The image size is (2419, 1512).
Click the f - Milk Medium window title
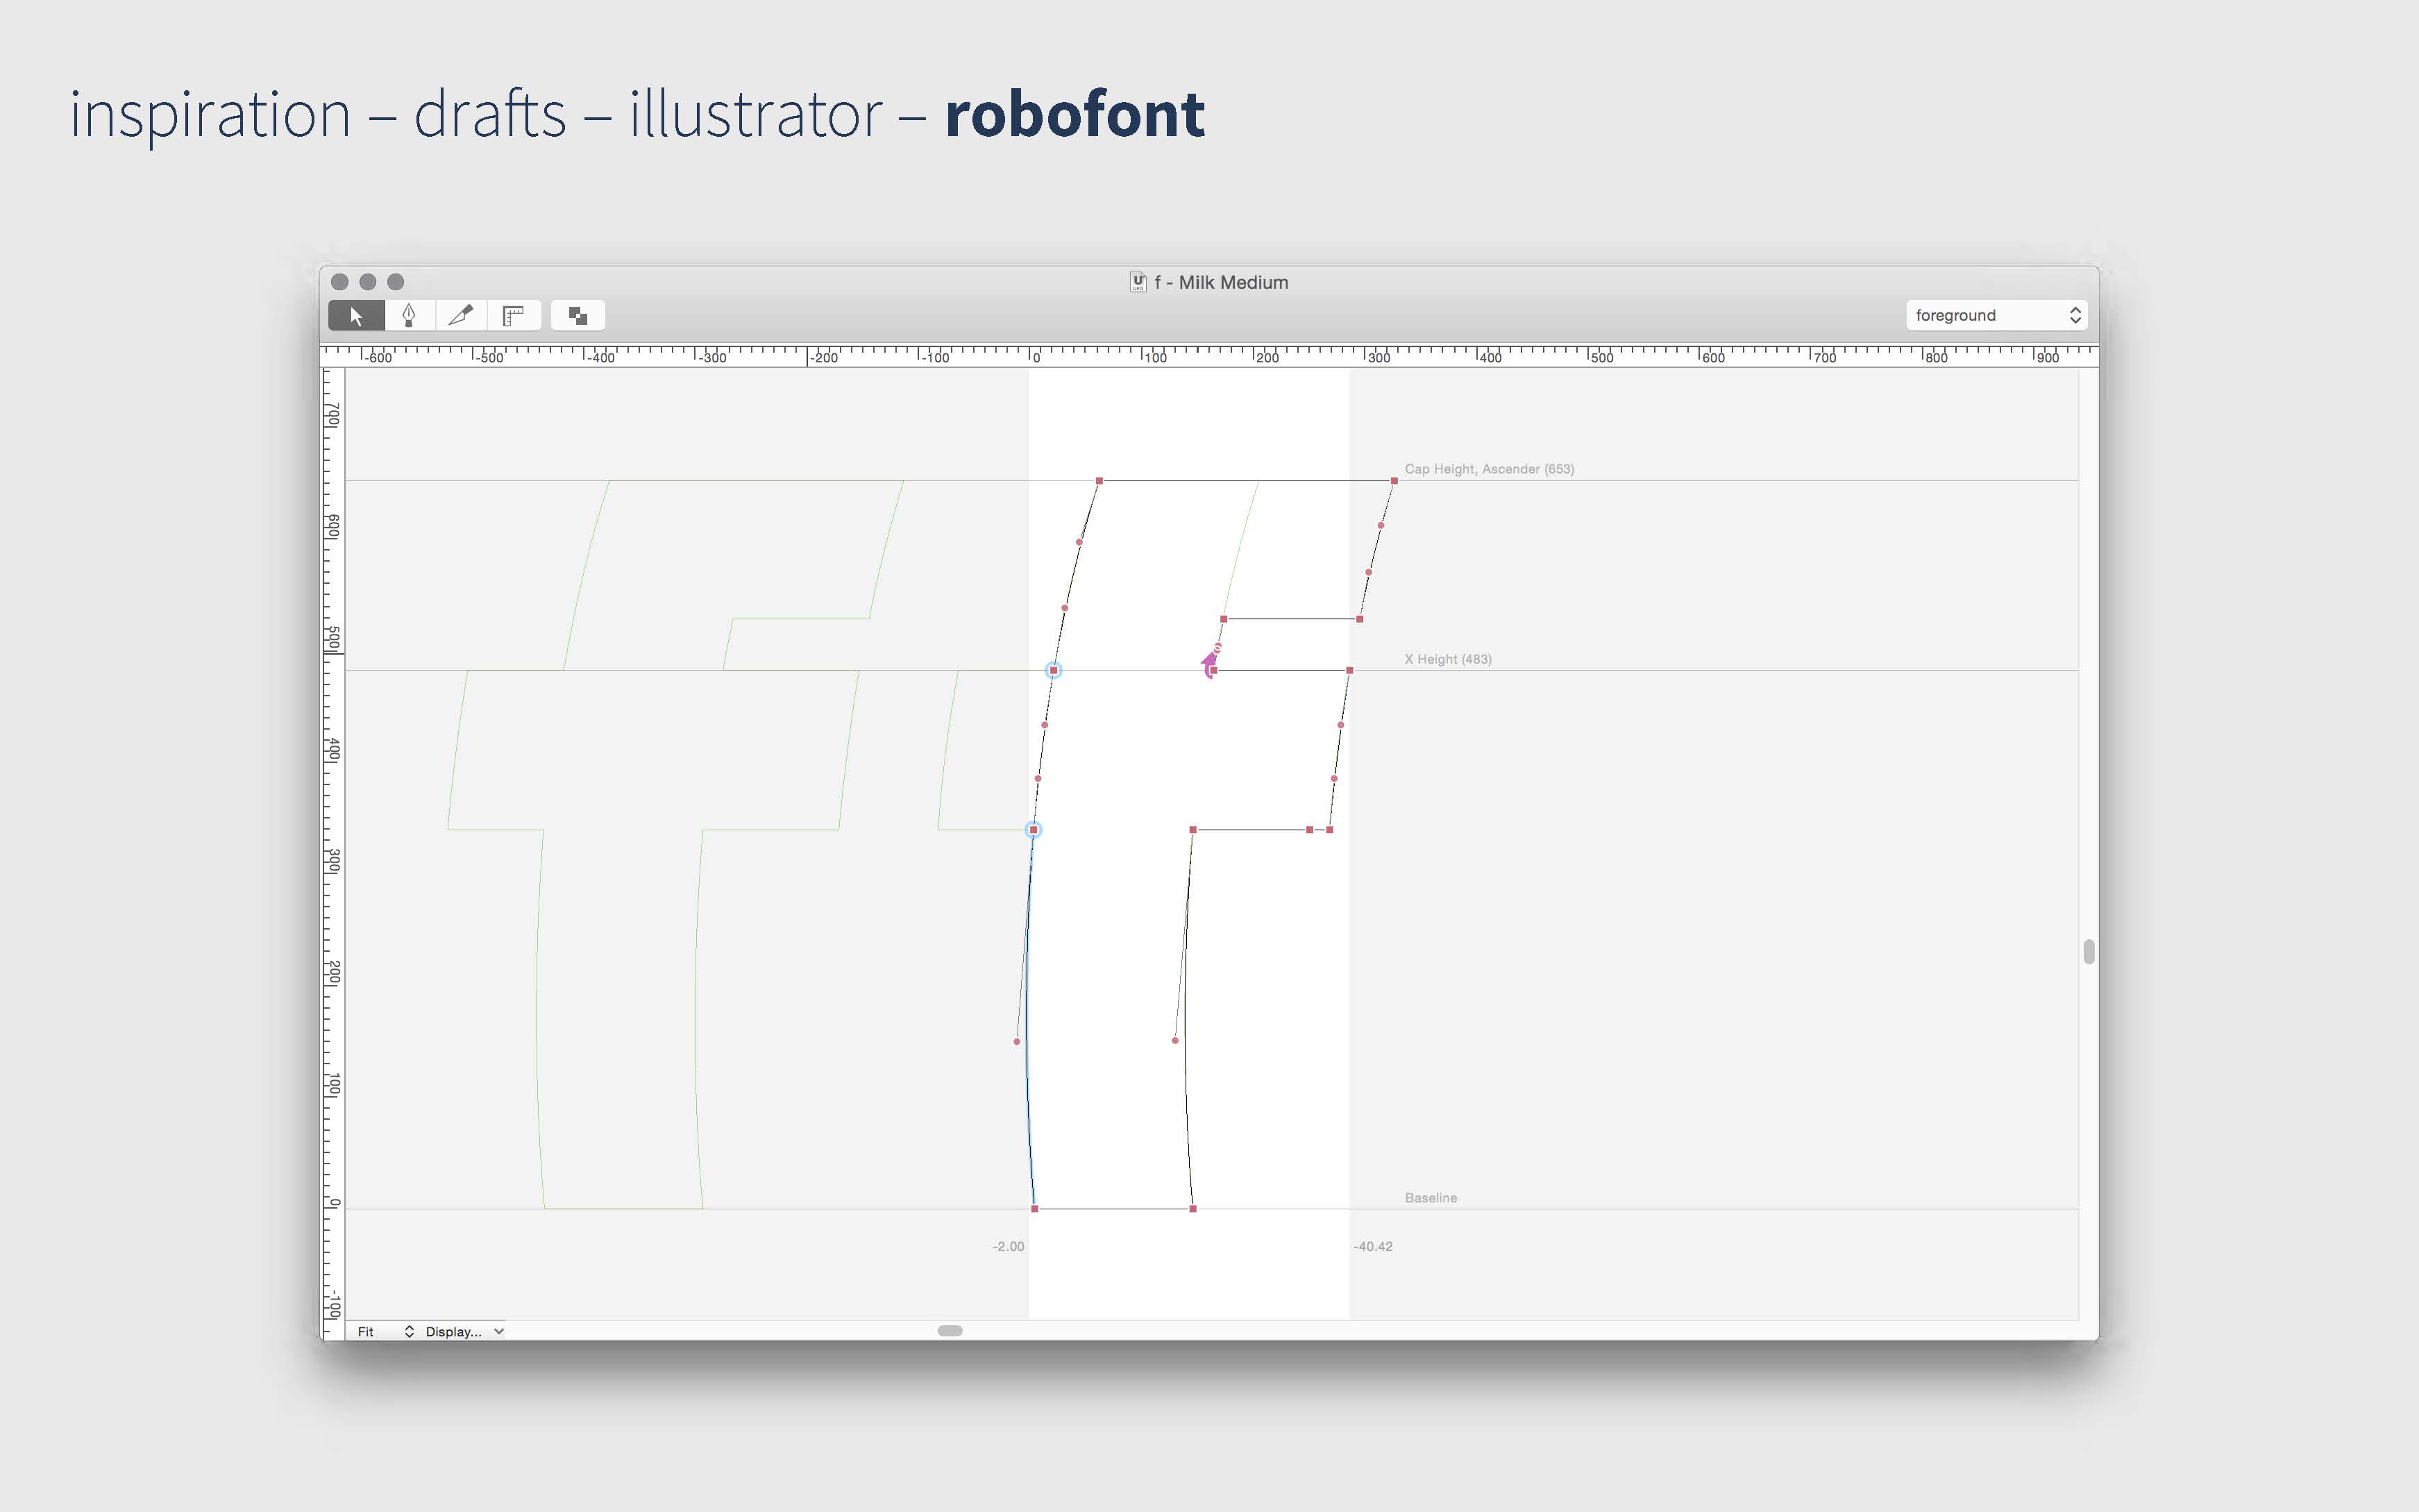[x=1220, y=282]
